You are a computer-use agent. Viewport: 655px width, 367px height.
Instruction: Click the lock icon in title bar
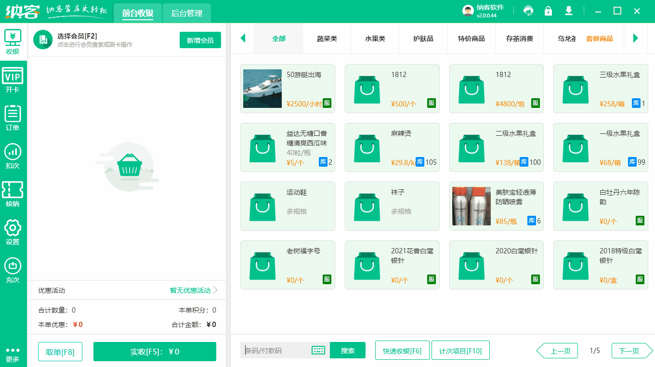click(x=548, y=10)
